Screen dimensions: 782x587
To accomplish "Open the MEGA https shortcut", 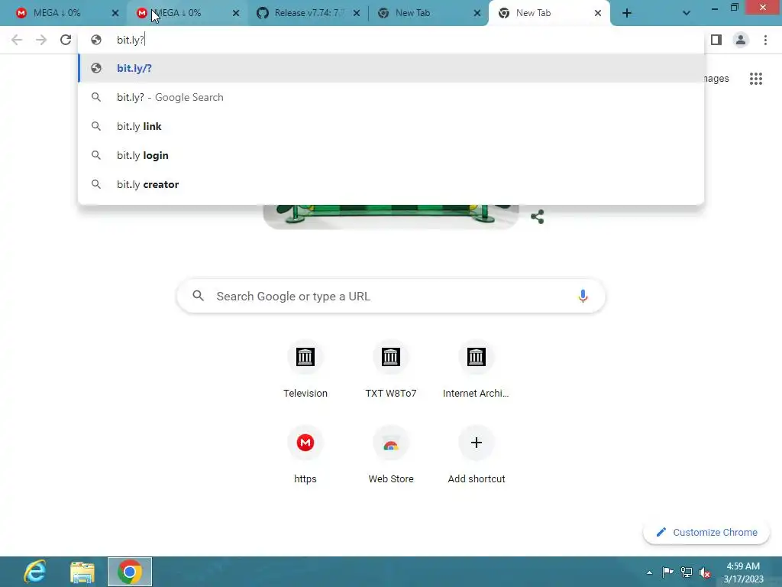I will 305,456.
